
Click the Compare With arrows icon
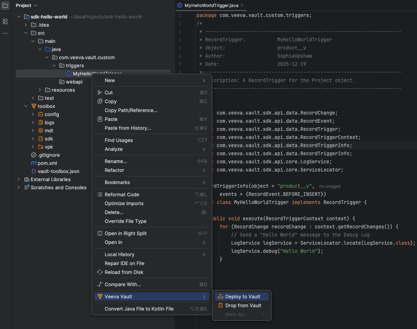point(100,284)
